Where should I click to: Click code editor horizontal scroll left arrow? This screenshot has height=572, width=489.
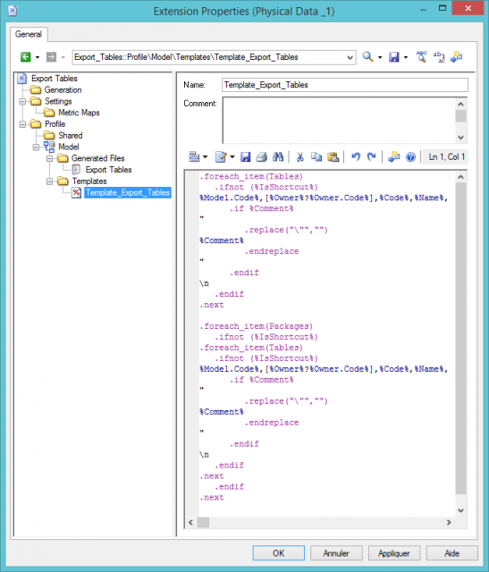[x=190, y=522]
